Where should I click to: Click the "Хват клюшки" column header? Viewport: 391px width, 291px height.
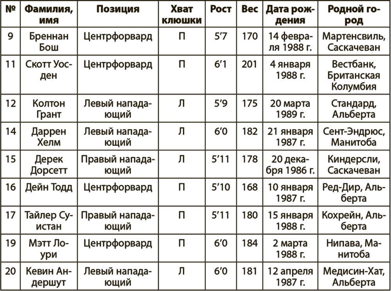182,14
